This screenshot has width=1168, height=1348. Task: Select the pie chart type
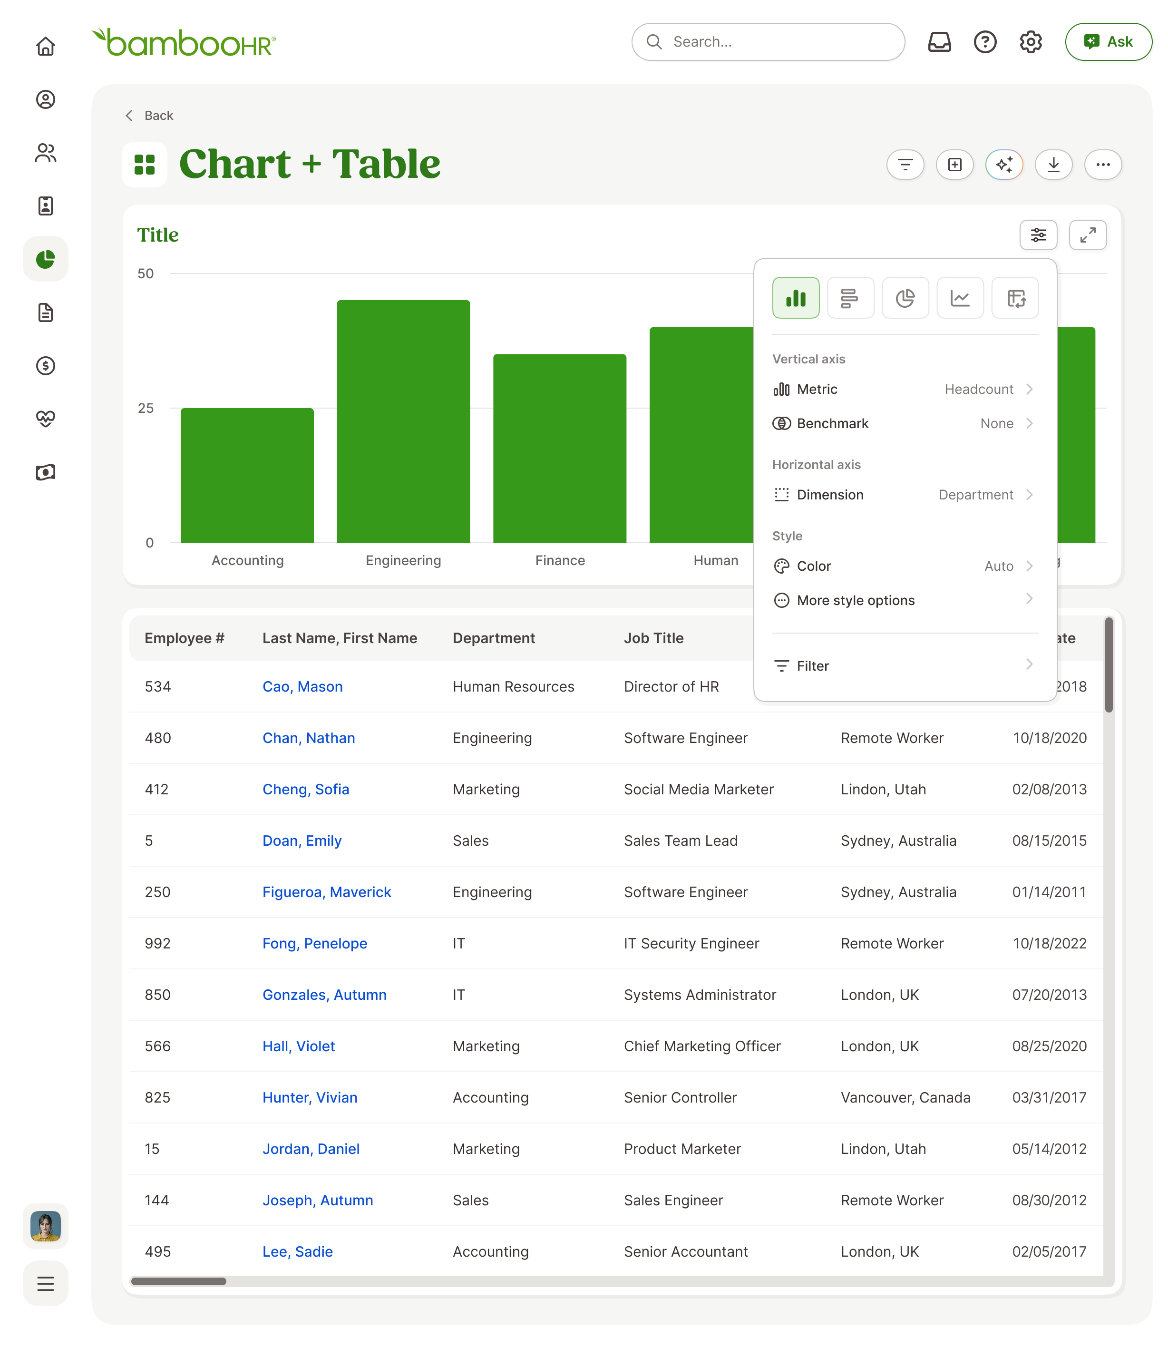(x=905, y=298)
